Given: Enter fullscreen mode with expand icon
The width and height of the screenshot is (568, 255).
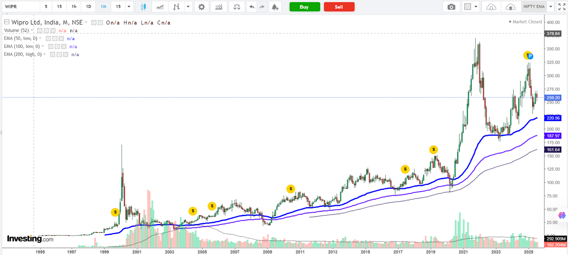Looking at the screenshot, I should coord(562,7).
